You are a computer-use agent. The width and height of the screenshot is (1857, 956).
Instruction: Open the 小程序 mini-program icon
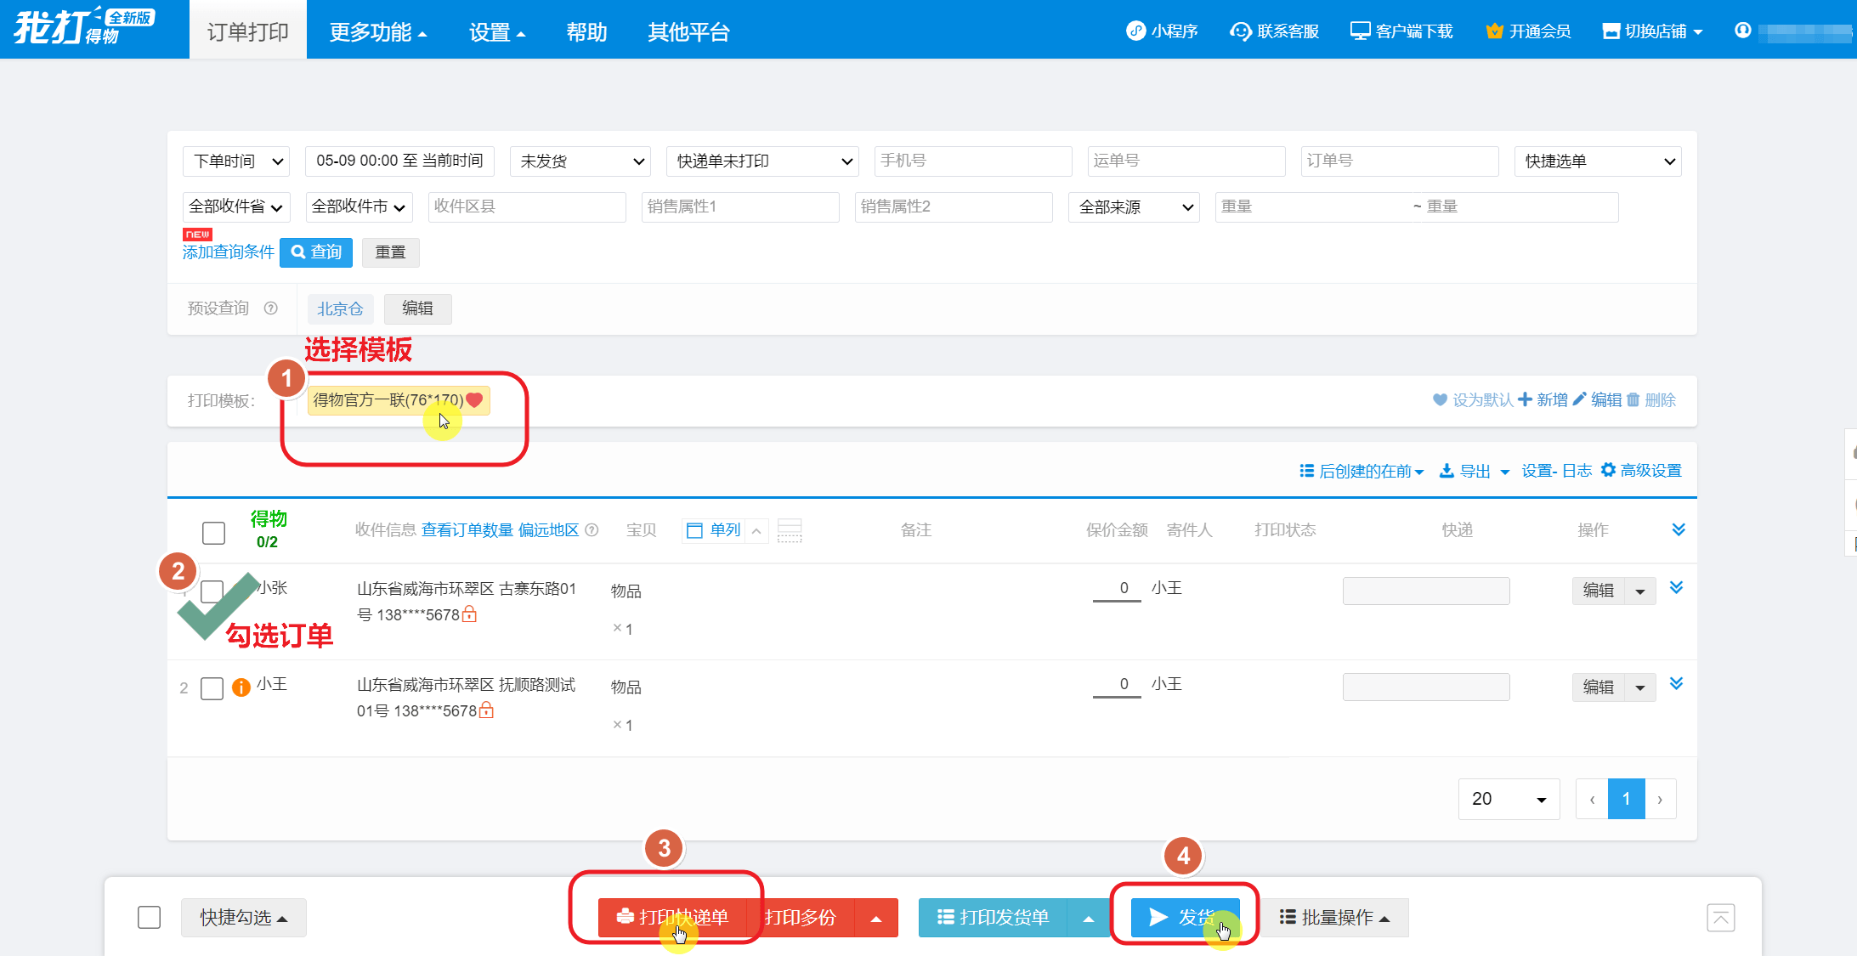(x=1135, y=31)
